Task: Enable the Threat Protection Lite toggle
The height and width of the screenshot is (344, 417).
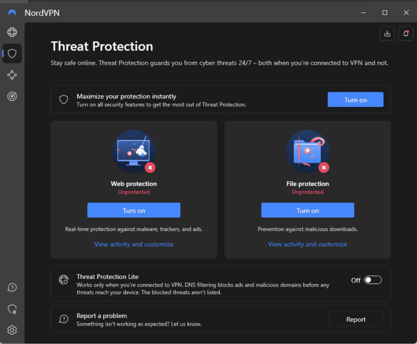Action: (x=372, y=280)
